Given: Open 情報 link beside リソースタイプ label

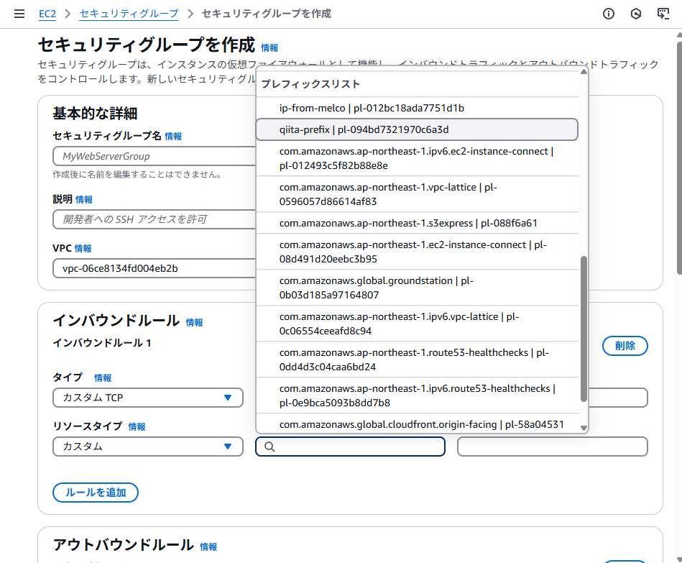Looking at the screenshot, I should coord(137,427).
